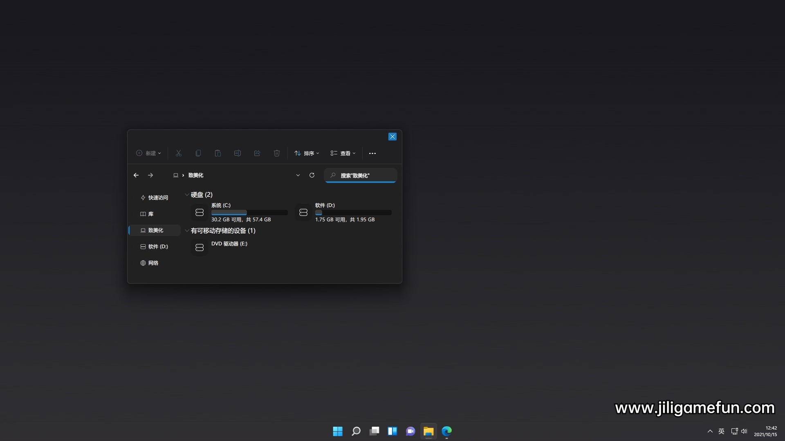This screenshot has width=785, height=441.
Task: Open the three-dot See more menu
Action: tap(372, 154)
